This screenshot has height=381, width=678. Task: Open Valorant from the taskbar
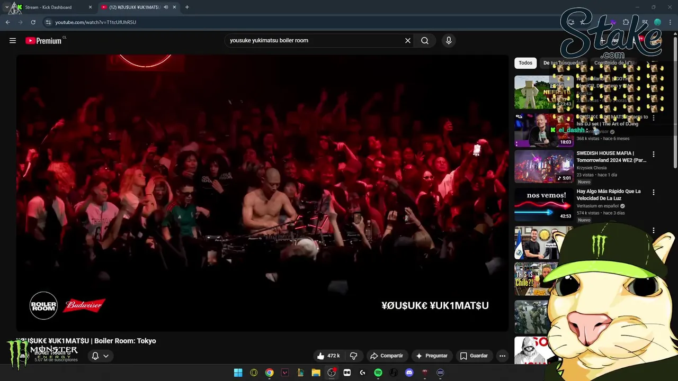(x=285, y=373)
